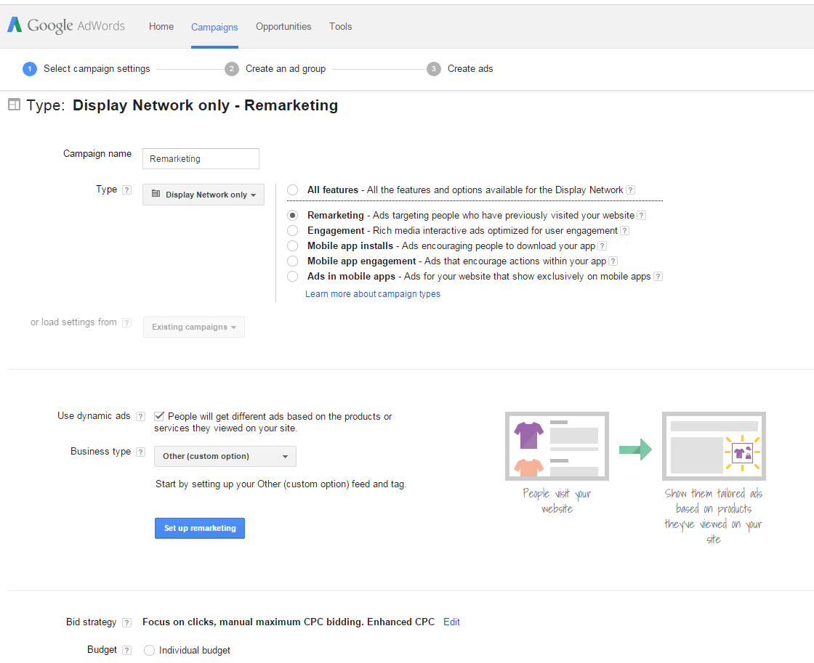Click help icon next to Budget label
The height and width of the screenshot is (663, 814).
click(127, 651)
